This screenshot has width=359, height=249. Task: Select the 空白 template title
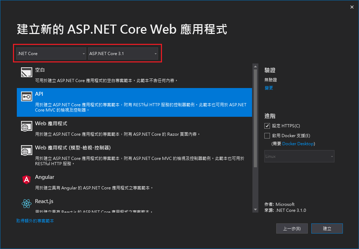pyautogui.click(x=40, y=70)
